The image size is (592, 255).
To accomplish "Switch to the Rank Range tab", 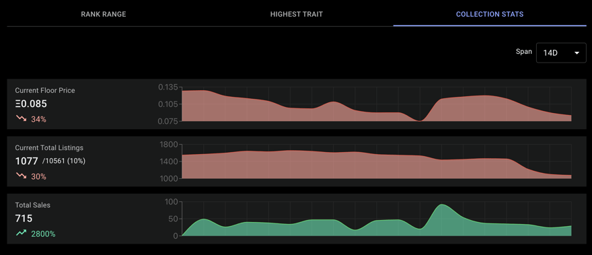I will point(104,14).
